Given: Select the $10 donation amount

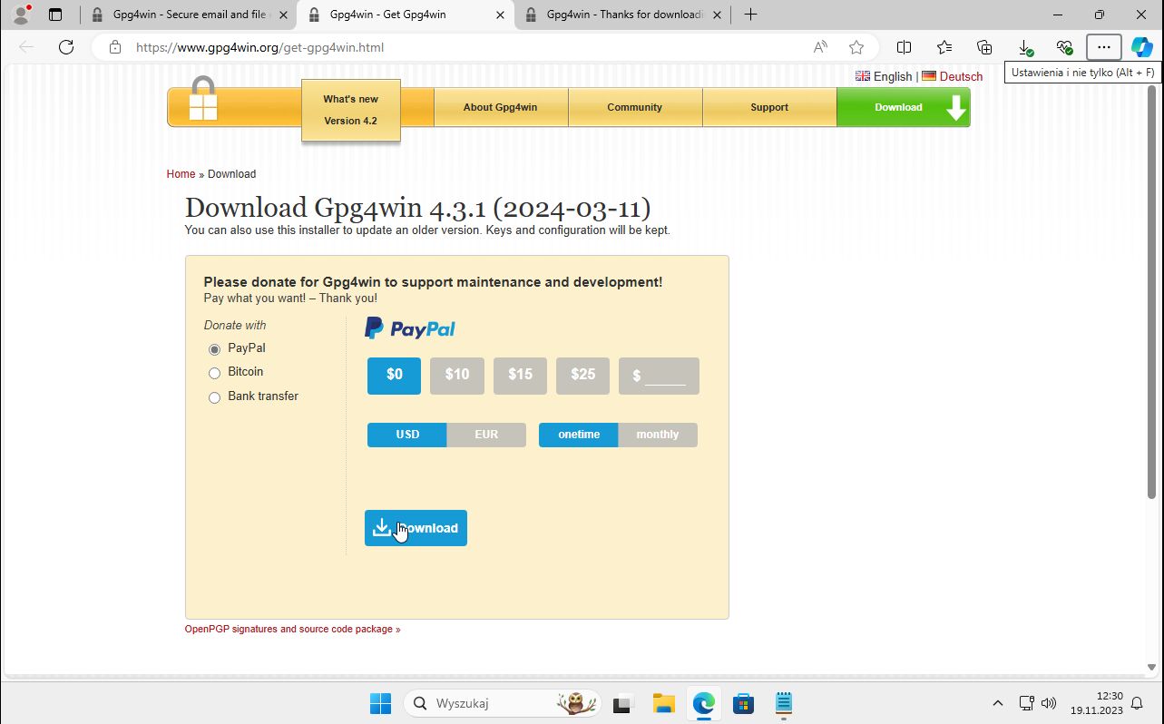Looking at the screenshot, I should pyautogui.click(x=457, y=375).
